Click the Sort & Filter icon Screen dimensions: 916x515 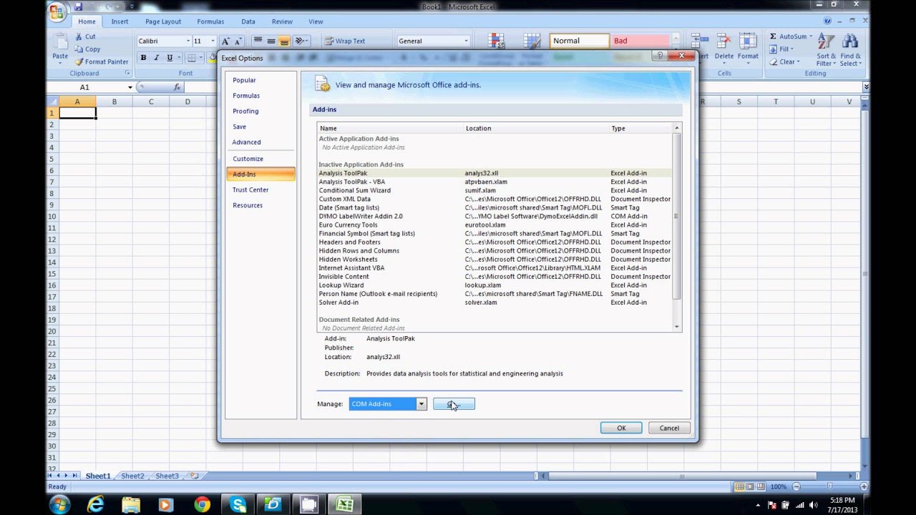tap(826, 41)
